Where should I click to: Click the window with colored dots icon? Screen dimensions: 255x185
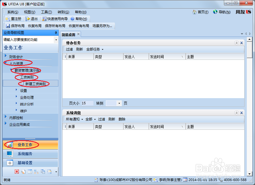(30, 171)
